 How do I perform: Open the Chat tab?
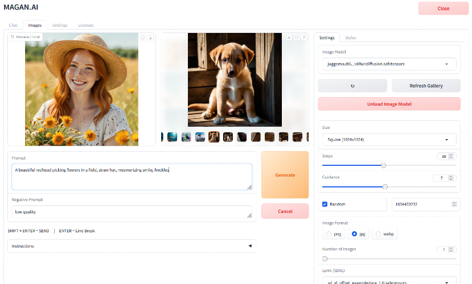click(x=13, y=25)
